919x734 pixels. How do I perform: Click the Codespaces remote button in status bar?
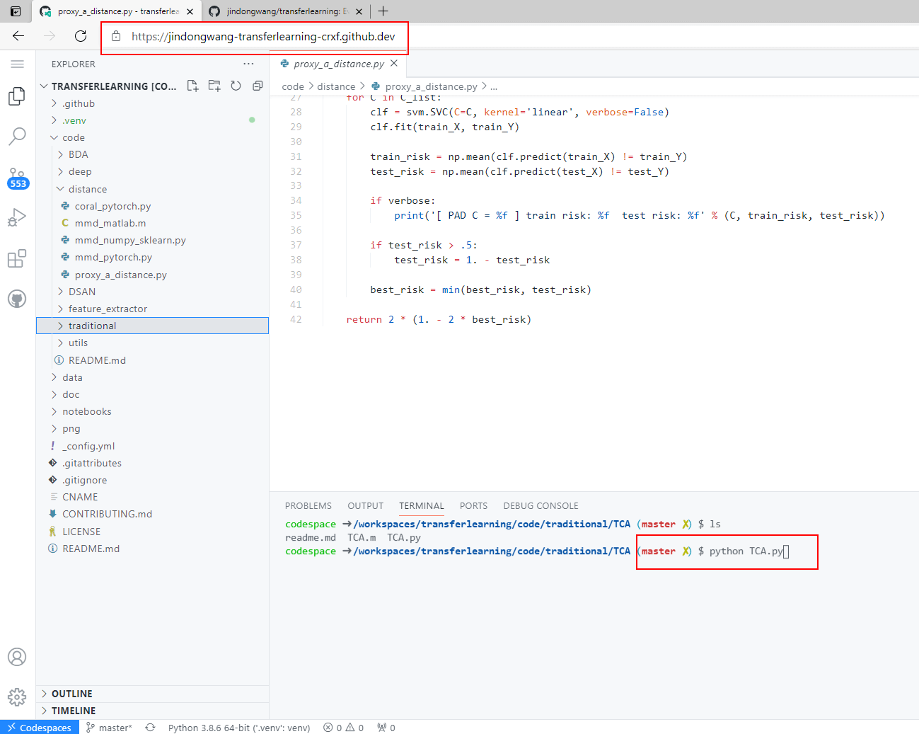pyautogui.click(x=40, y=728)
